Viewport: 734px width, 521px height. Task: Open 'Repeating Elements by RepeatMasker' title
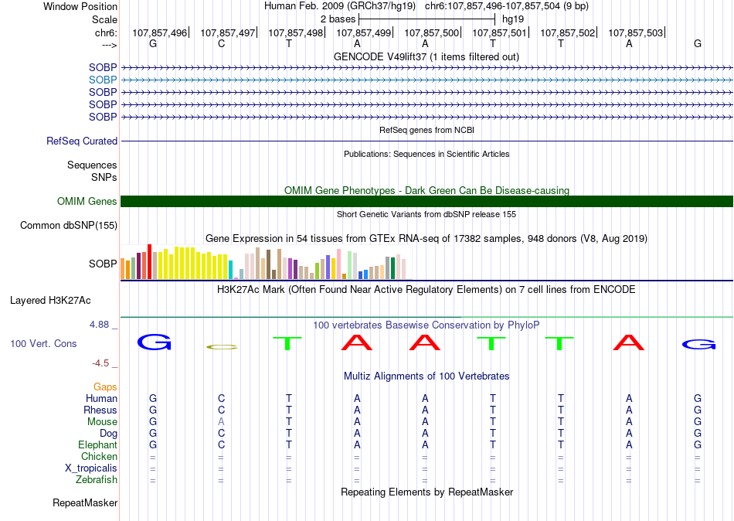click(x=426, y=492)
